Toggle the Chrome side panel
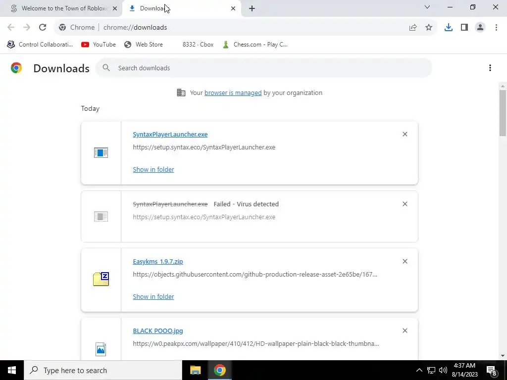This screenshot has width=507, height=380. (464, 28)
